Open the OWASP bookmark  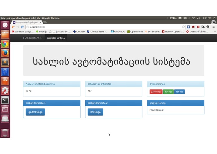[79, 31]
